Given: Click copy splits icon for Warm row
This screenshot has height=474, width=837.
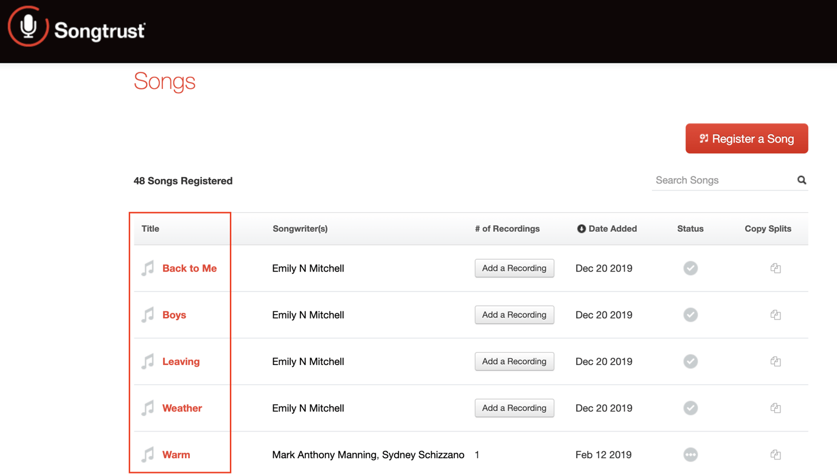Looking at the screenshot, I should (x=775, y=455).
